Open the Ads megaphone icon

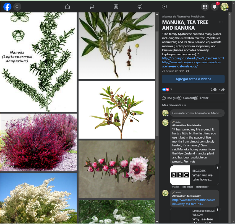tap(140, 7)
